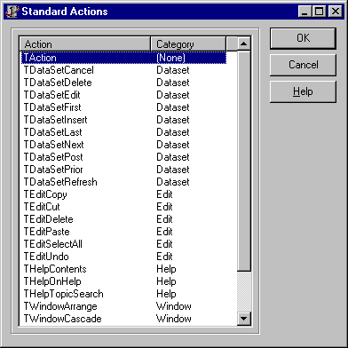Click the Standard Actions title bar icon
The image size is (348, 348).
click(12, 12)
